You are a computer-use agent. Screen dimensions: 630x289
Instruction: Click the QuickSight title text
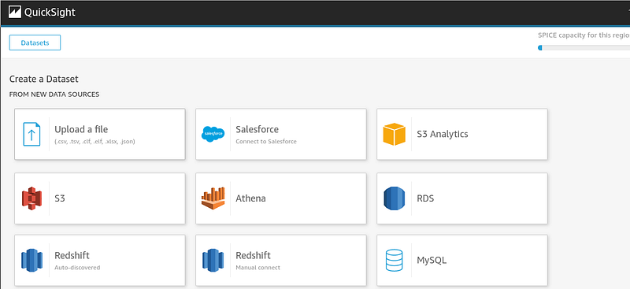pos(50,13)
